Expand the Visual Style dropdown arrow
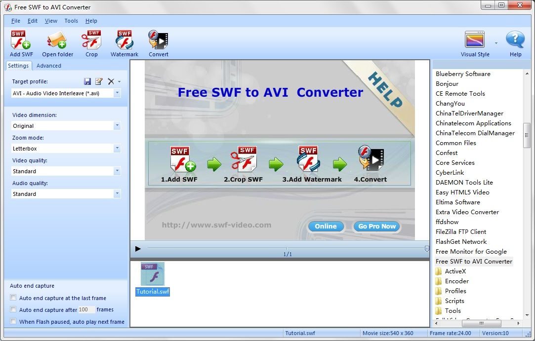This screenshot has width=535, height=341. [496, 43]
